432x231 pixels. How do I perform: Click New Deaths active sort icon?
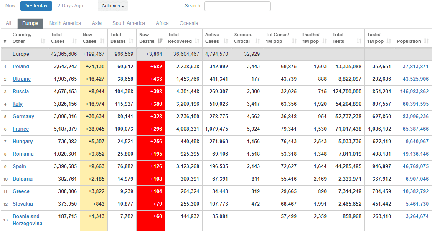[160, 41]
